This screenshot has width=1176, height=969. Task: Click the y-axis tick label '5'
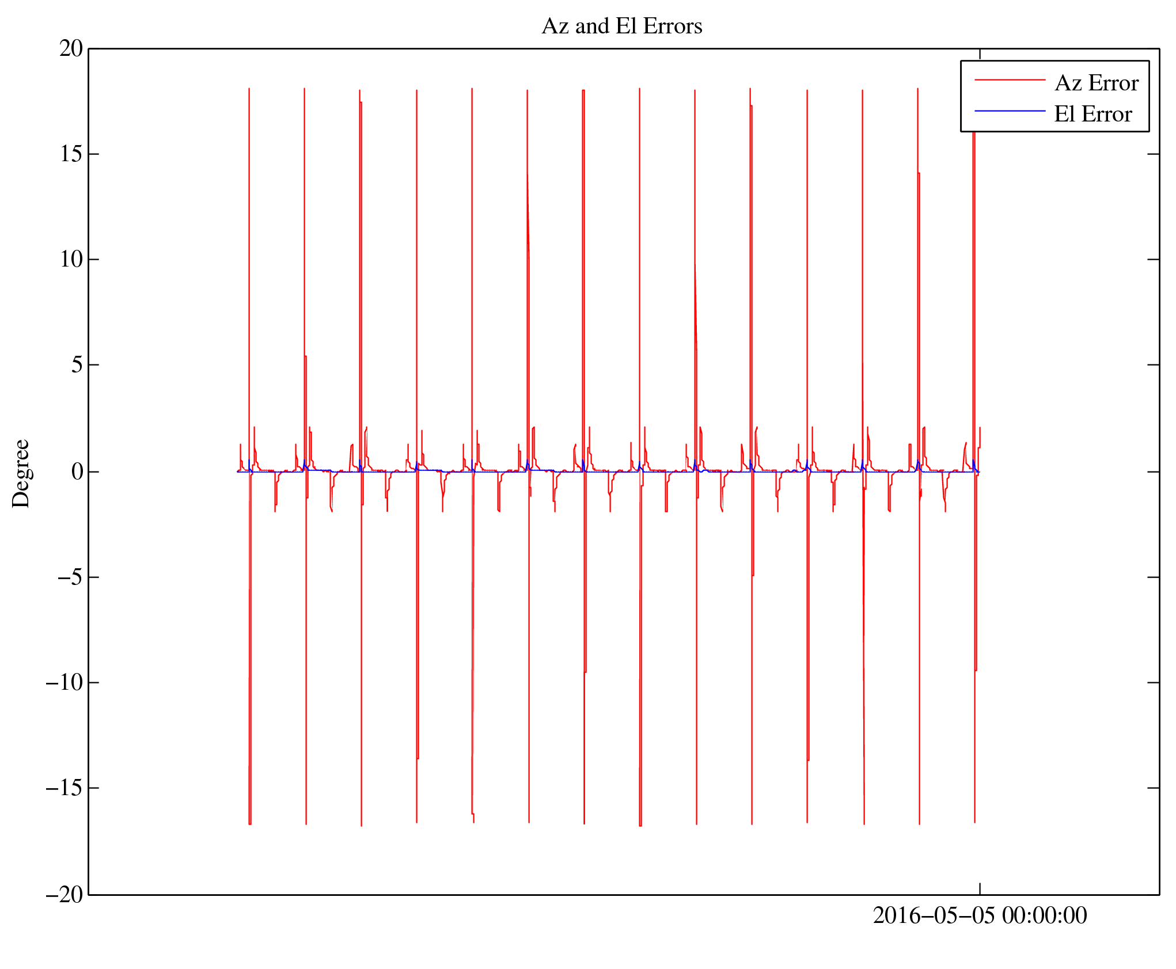click(77, 364)
